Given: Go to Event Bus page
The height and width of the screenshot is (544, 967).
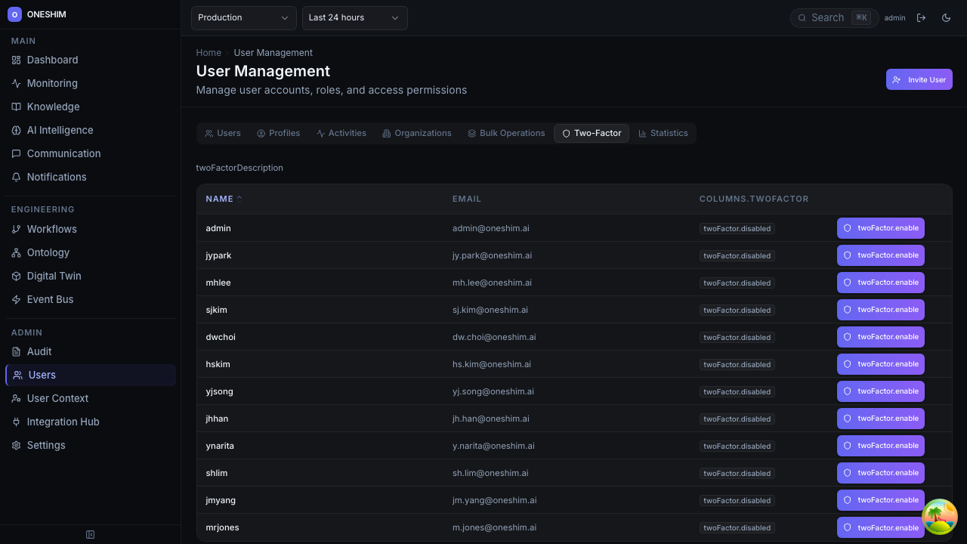Looking at the screenshot, I should (x=50, y=299).
